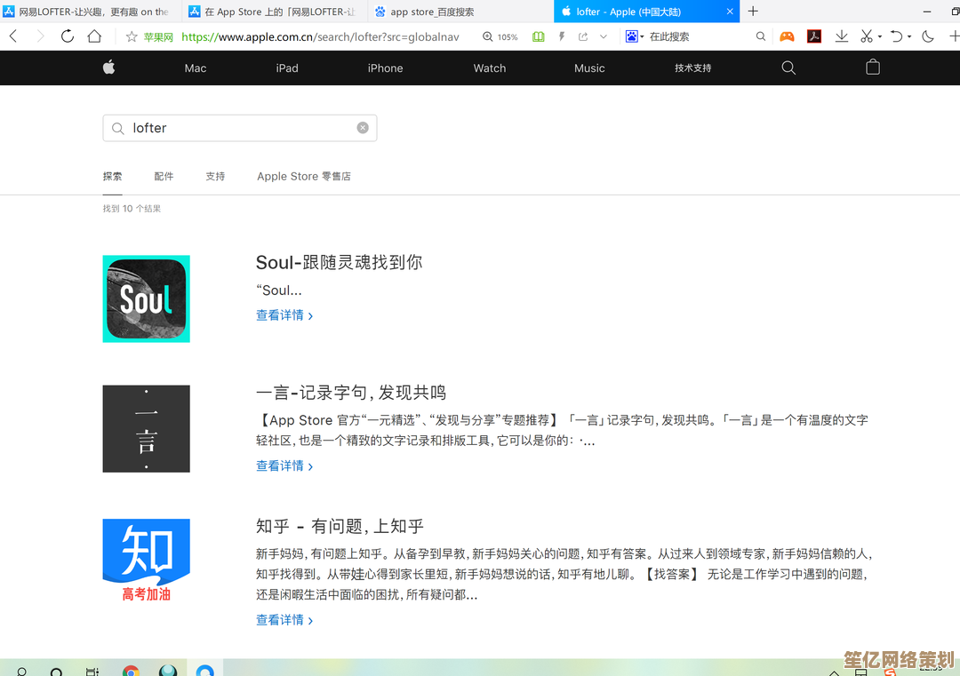Switch to the 在 App Store 上的 tab
This screenshot has width=960, height=676.
click(x=276, y=12)
